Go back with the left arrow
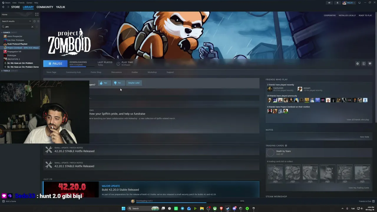The image size is (377, 212). (x=3, y=7)
